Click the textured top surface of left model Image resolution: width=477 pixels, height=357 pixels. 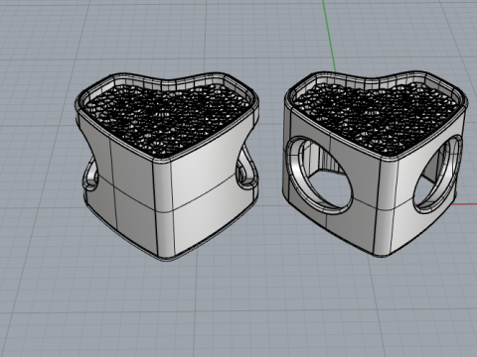(x=168, y=120)
